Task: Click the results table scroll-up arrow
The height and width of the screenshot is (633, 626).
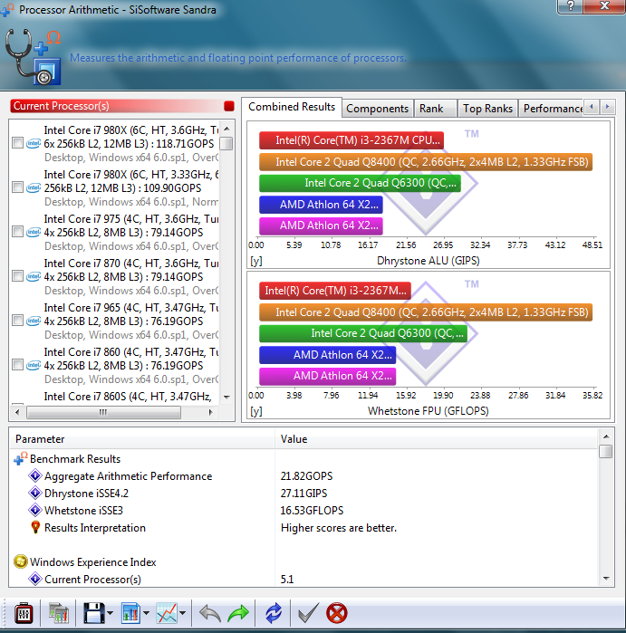Action: point(606,436)
